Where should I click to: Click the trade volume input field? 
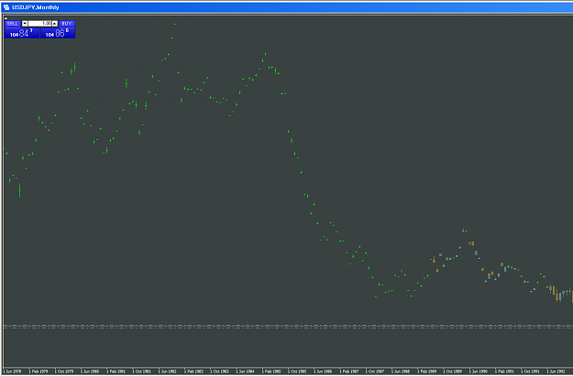coord(39,24)
